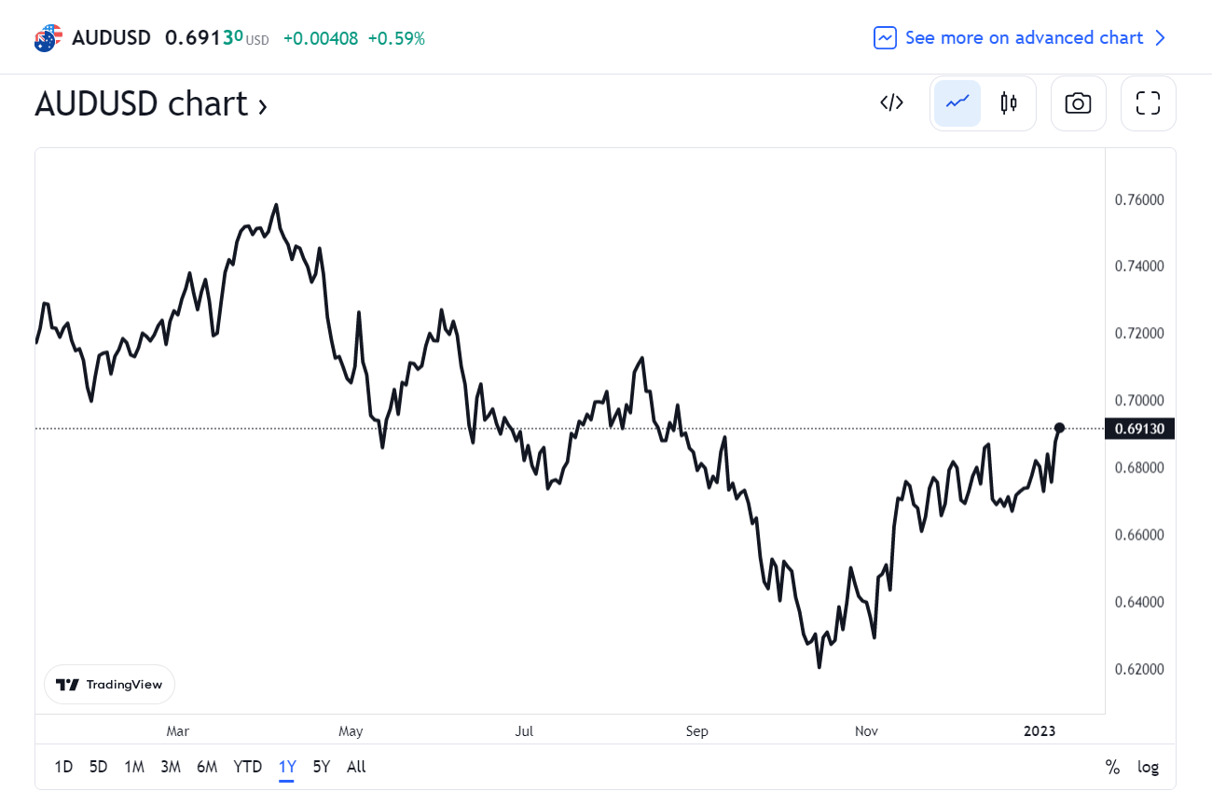Toggle percent scale mode
Image resolution: width=1212 pixels, height=791 pixels.
tap(1112, 768)
